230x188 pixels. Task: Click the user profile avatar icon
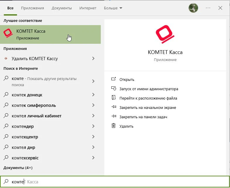coord(193,8)
